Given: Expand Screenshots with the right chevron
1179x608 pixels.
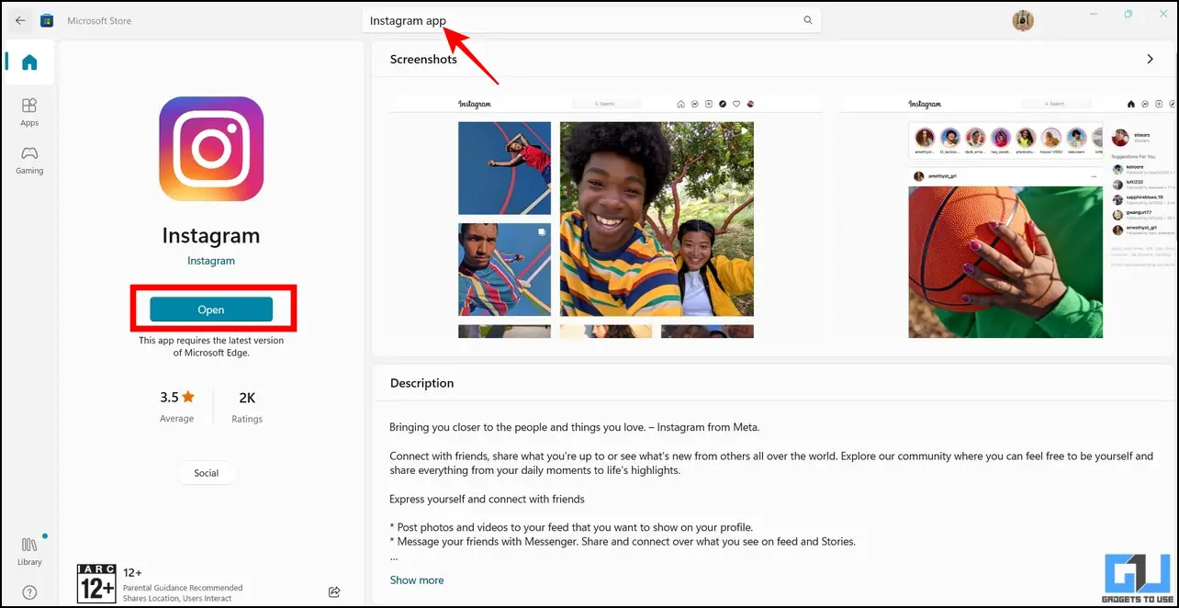Looking at the screenshot, I should click(1150, 59).
